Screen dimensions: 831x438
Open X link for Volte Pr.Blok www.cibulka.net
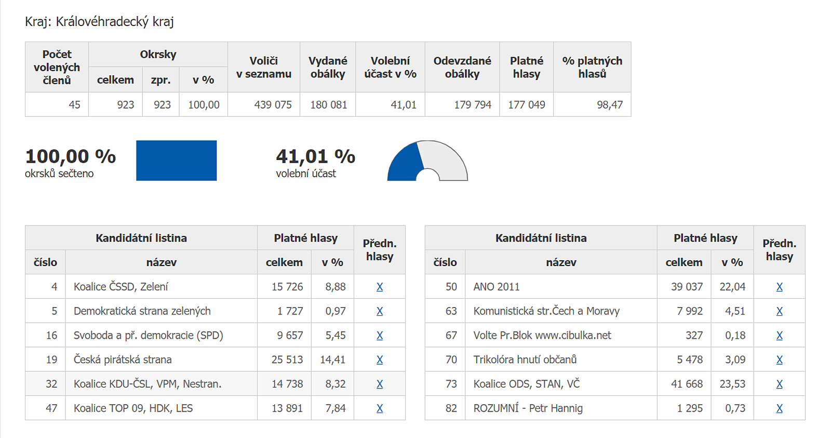point(780,336)
